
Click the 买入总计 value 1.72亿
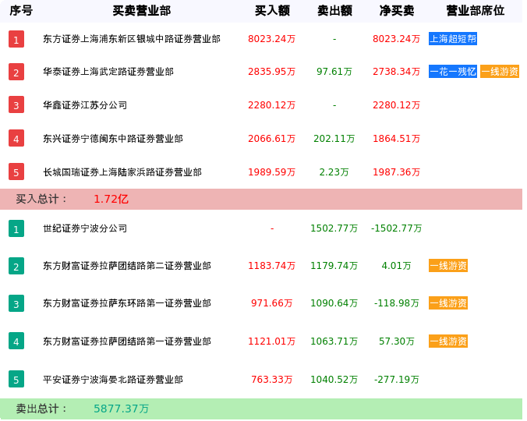coord(111,199)
